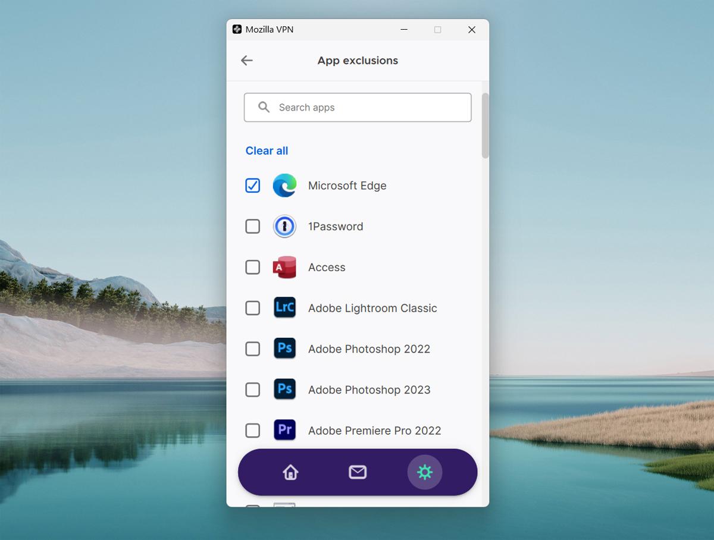Click the Lightroom Classic LrC icon
This screenshot has height=540, width=714.
point(284,308)
